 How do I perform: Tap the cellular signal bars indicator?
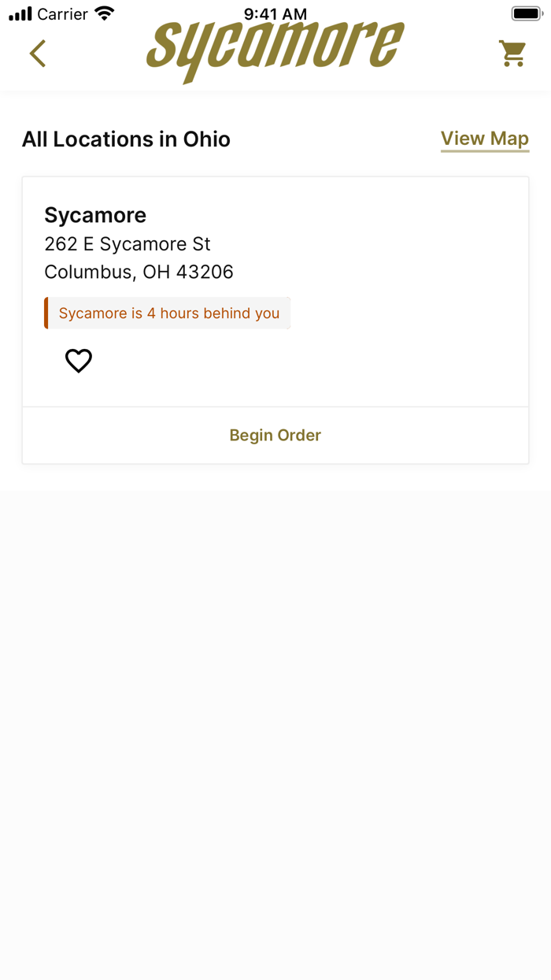[19, 13]
